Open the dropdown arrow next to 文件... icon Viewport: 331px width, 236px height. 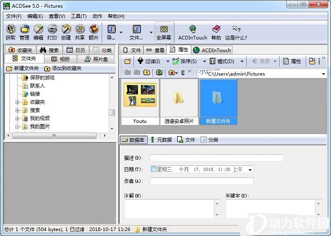click(151, 33)
